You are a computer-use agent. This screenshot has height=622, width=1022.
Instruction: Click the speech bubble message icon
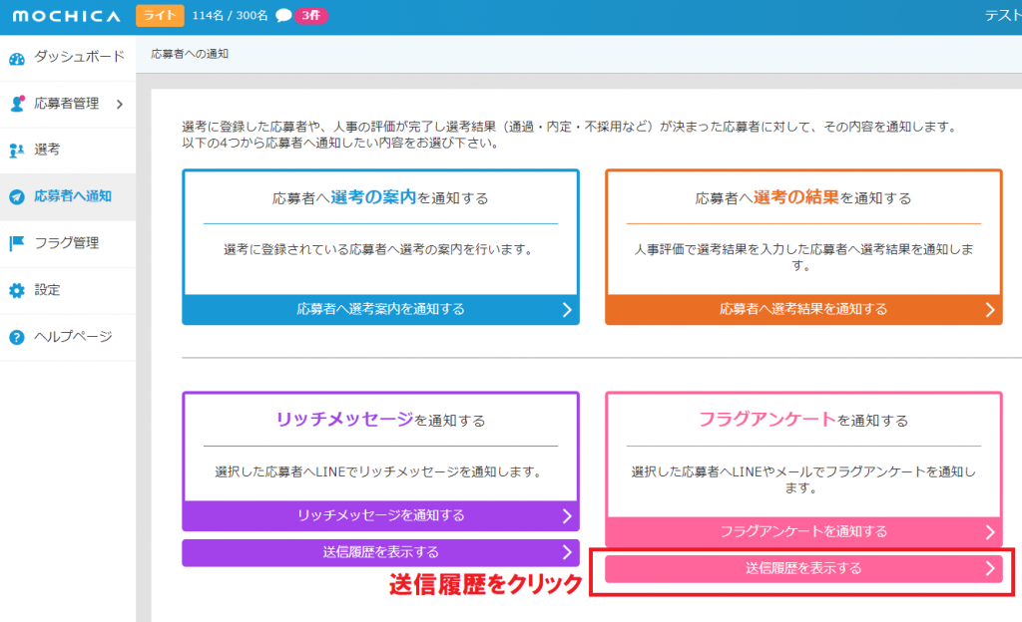coord(283,16)
